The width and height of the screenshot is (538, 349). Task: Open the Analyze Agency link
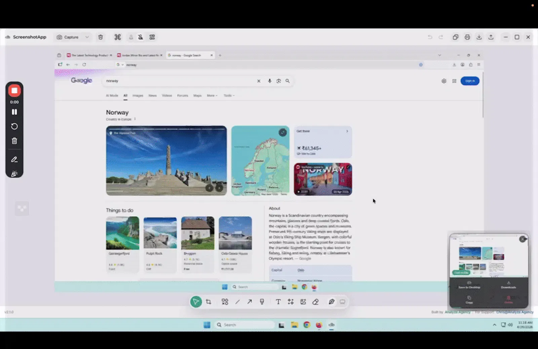[x=458, y=312]
